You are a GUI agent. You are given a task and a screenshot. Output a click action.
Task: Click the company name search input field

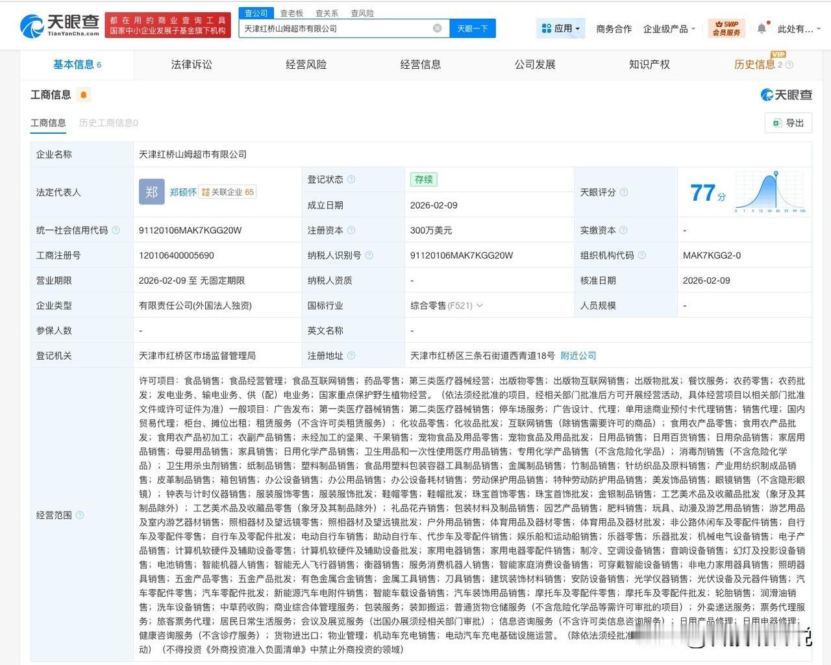click(x=338, y=28)
